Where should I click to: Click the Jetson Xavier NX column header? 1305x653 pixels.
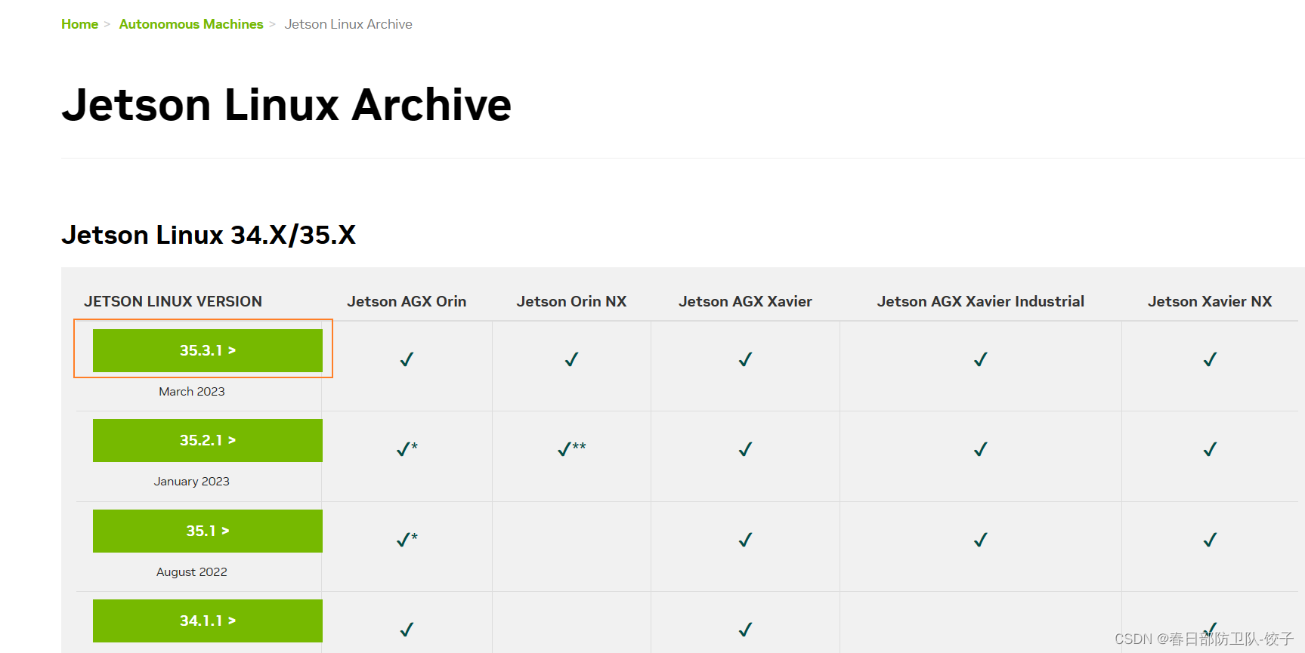click(x=1210, y=301)
